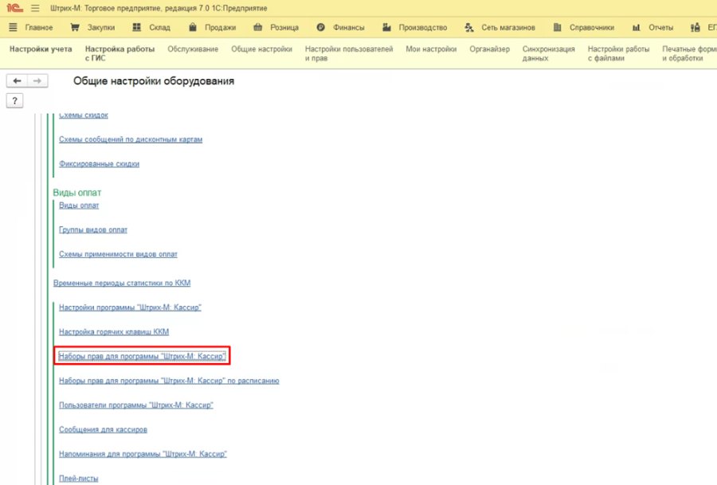Click the Сеть магазинов network icon
This screenshot has height=485, width=717.
[468, 27]
